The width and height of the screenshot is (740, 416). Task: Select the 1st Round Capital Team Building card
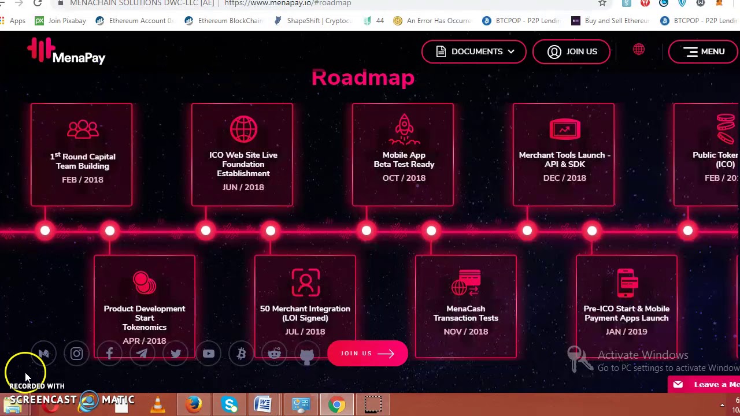pos(82,155)
